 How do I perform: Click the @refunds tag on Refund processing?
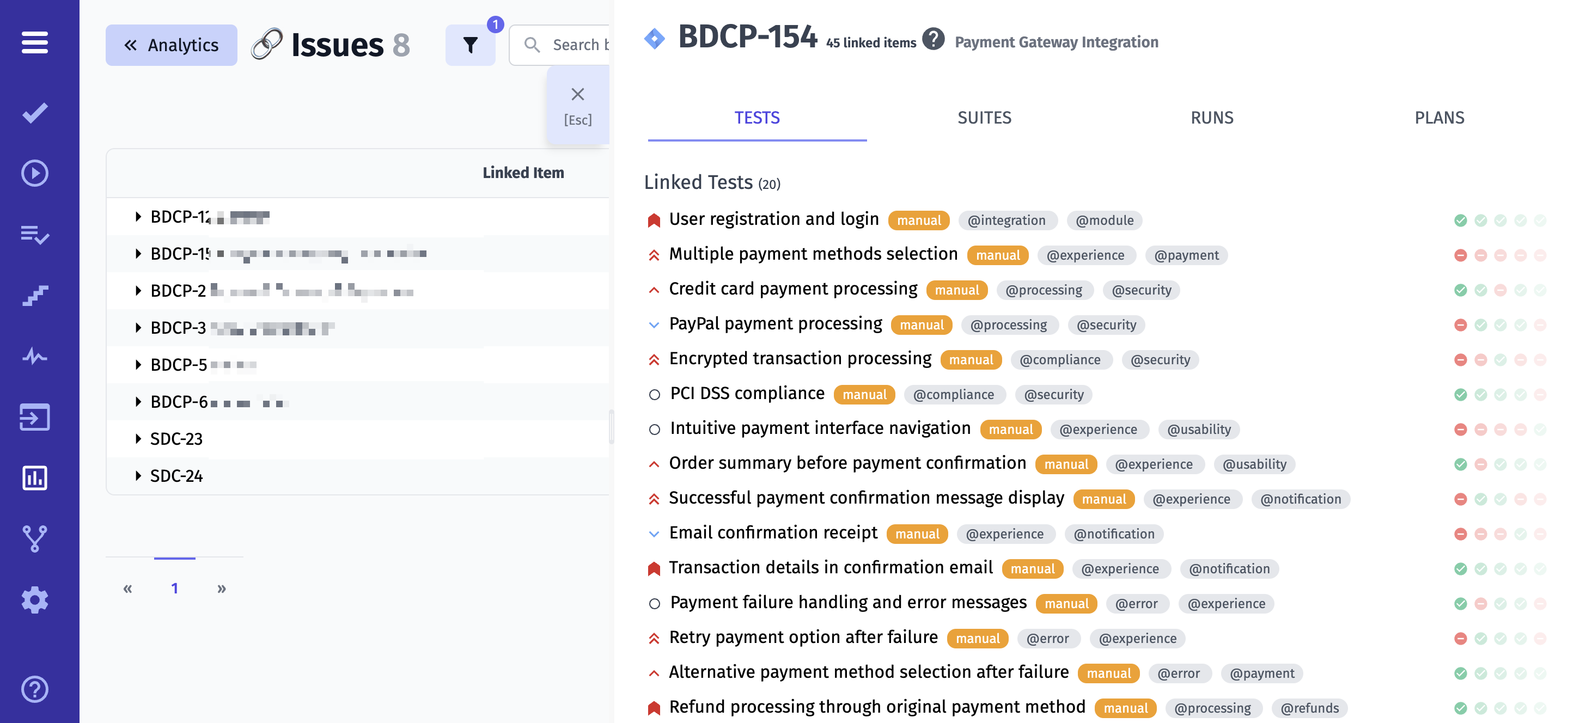pos(1309,708)
